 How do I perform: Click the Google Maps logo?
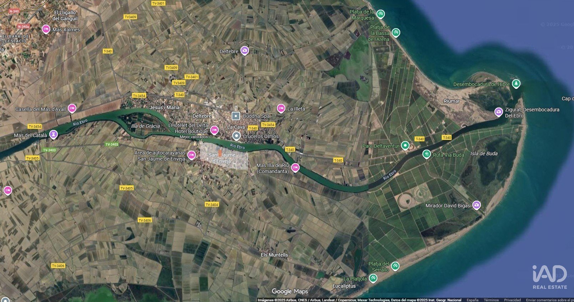click(x=289, y=291)
